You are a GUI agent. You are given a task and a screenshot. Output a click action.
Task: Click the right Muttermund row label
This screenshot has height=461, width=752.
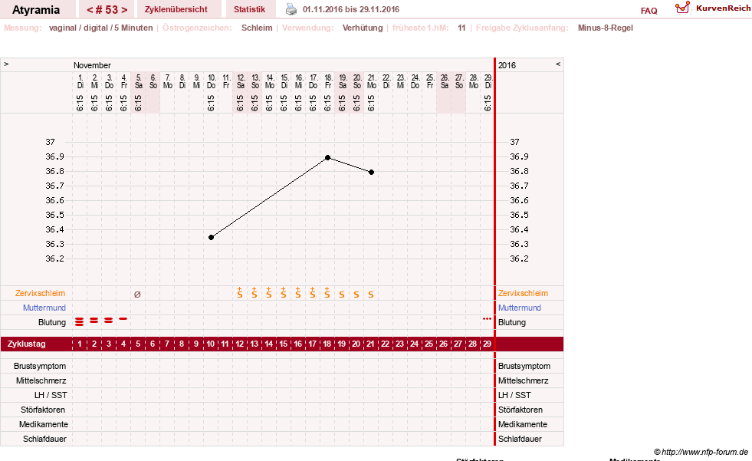pos(520,308)
